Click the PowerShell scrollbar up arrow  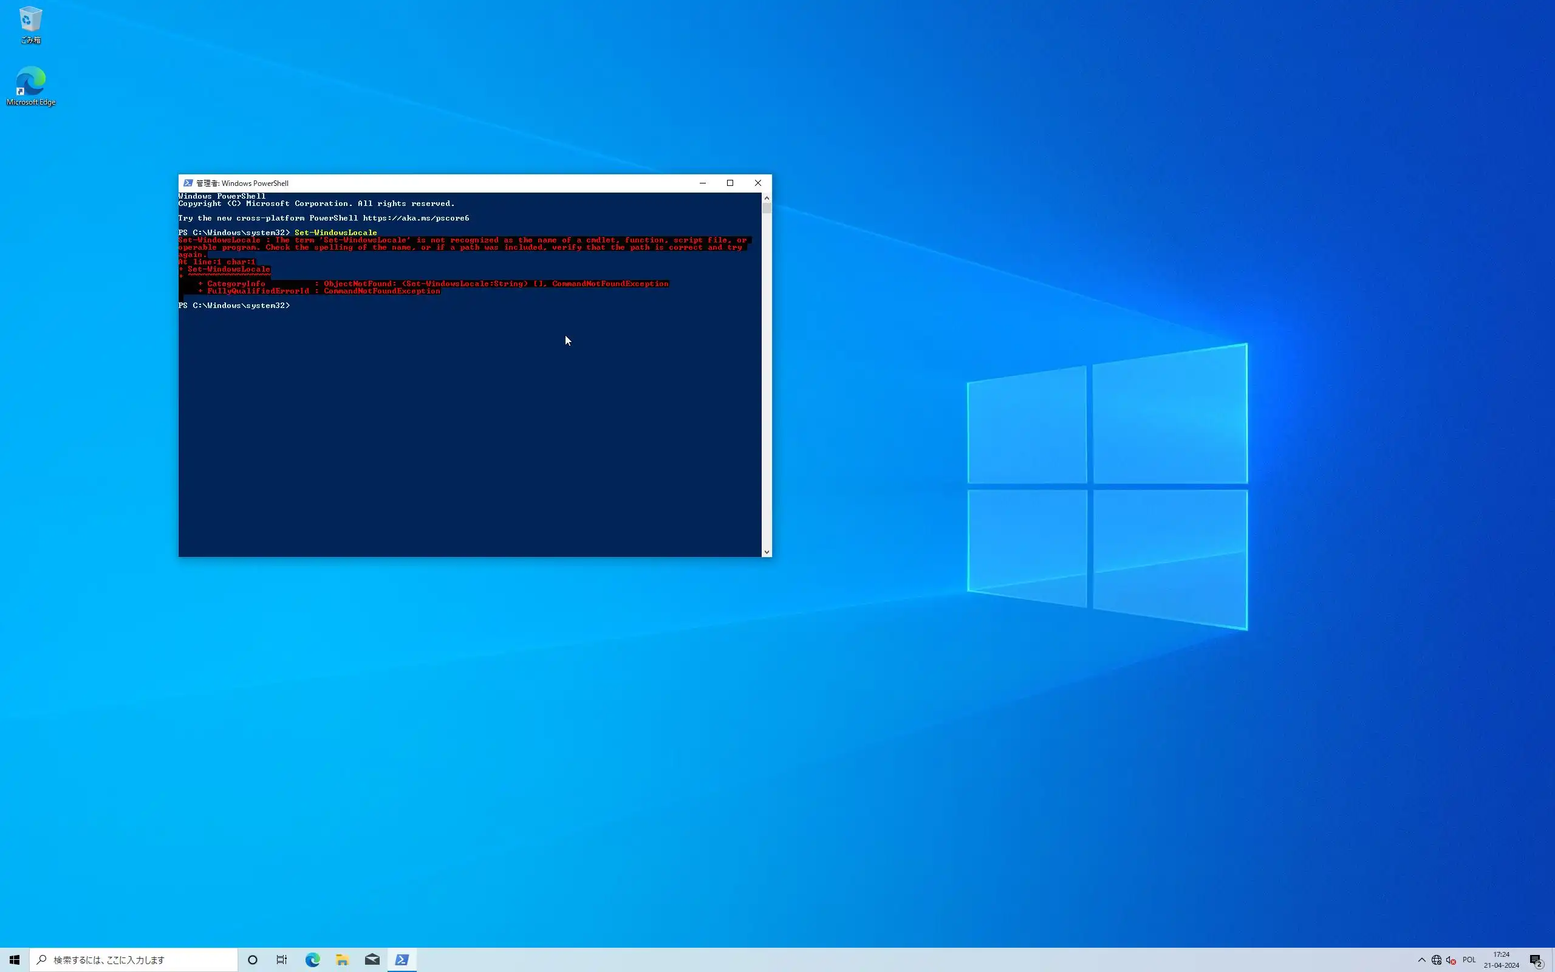tap(767, 198)
